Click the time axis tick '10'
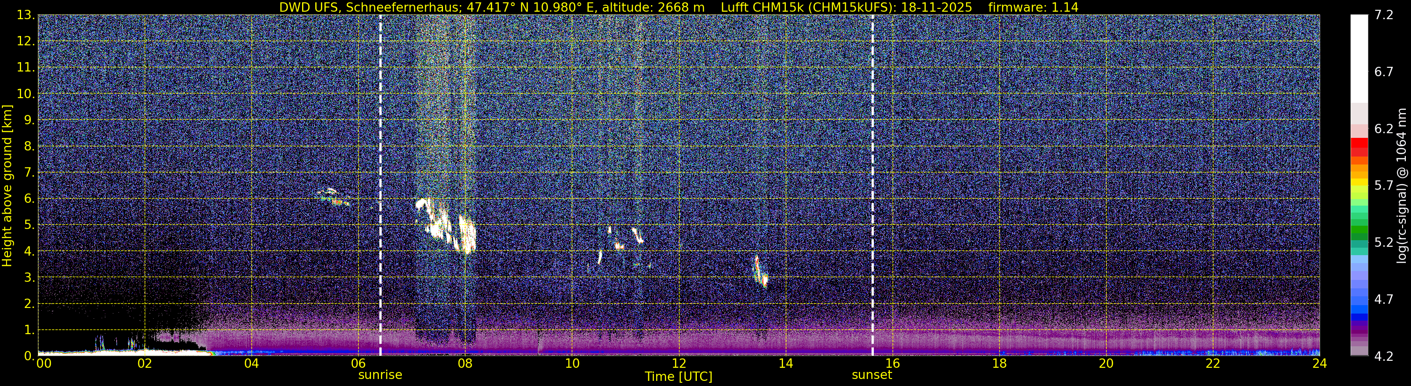Image resolution: width=1411 pixels, height=386 pixels. (572, 364)
